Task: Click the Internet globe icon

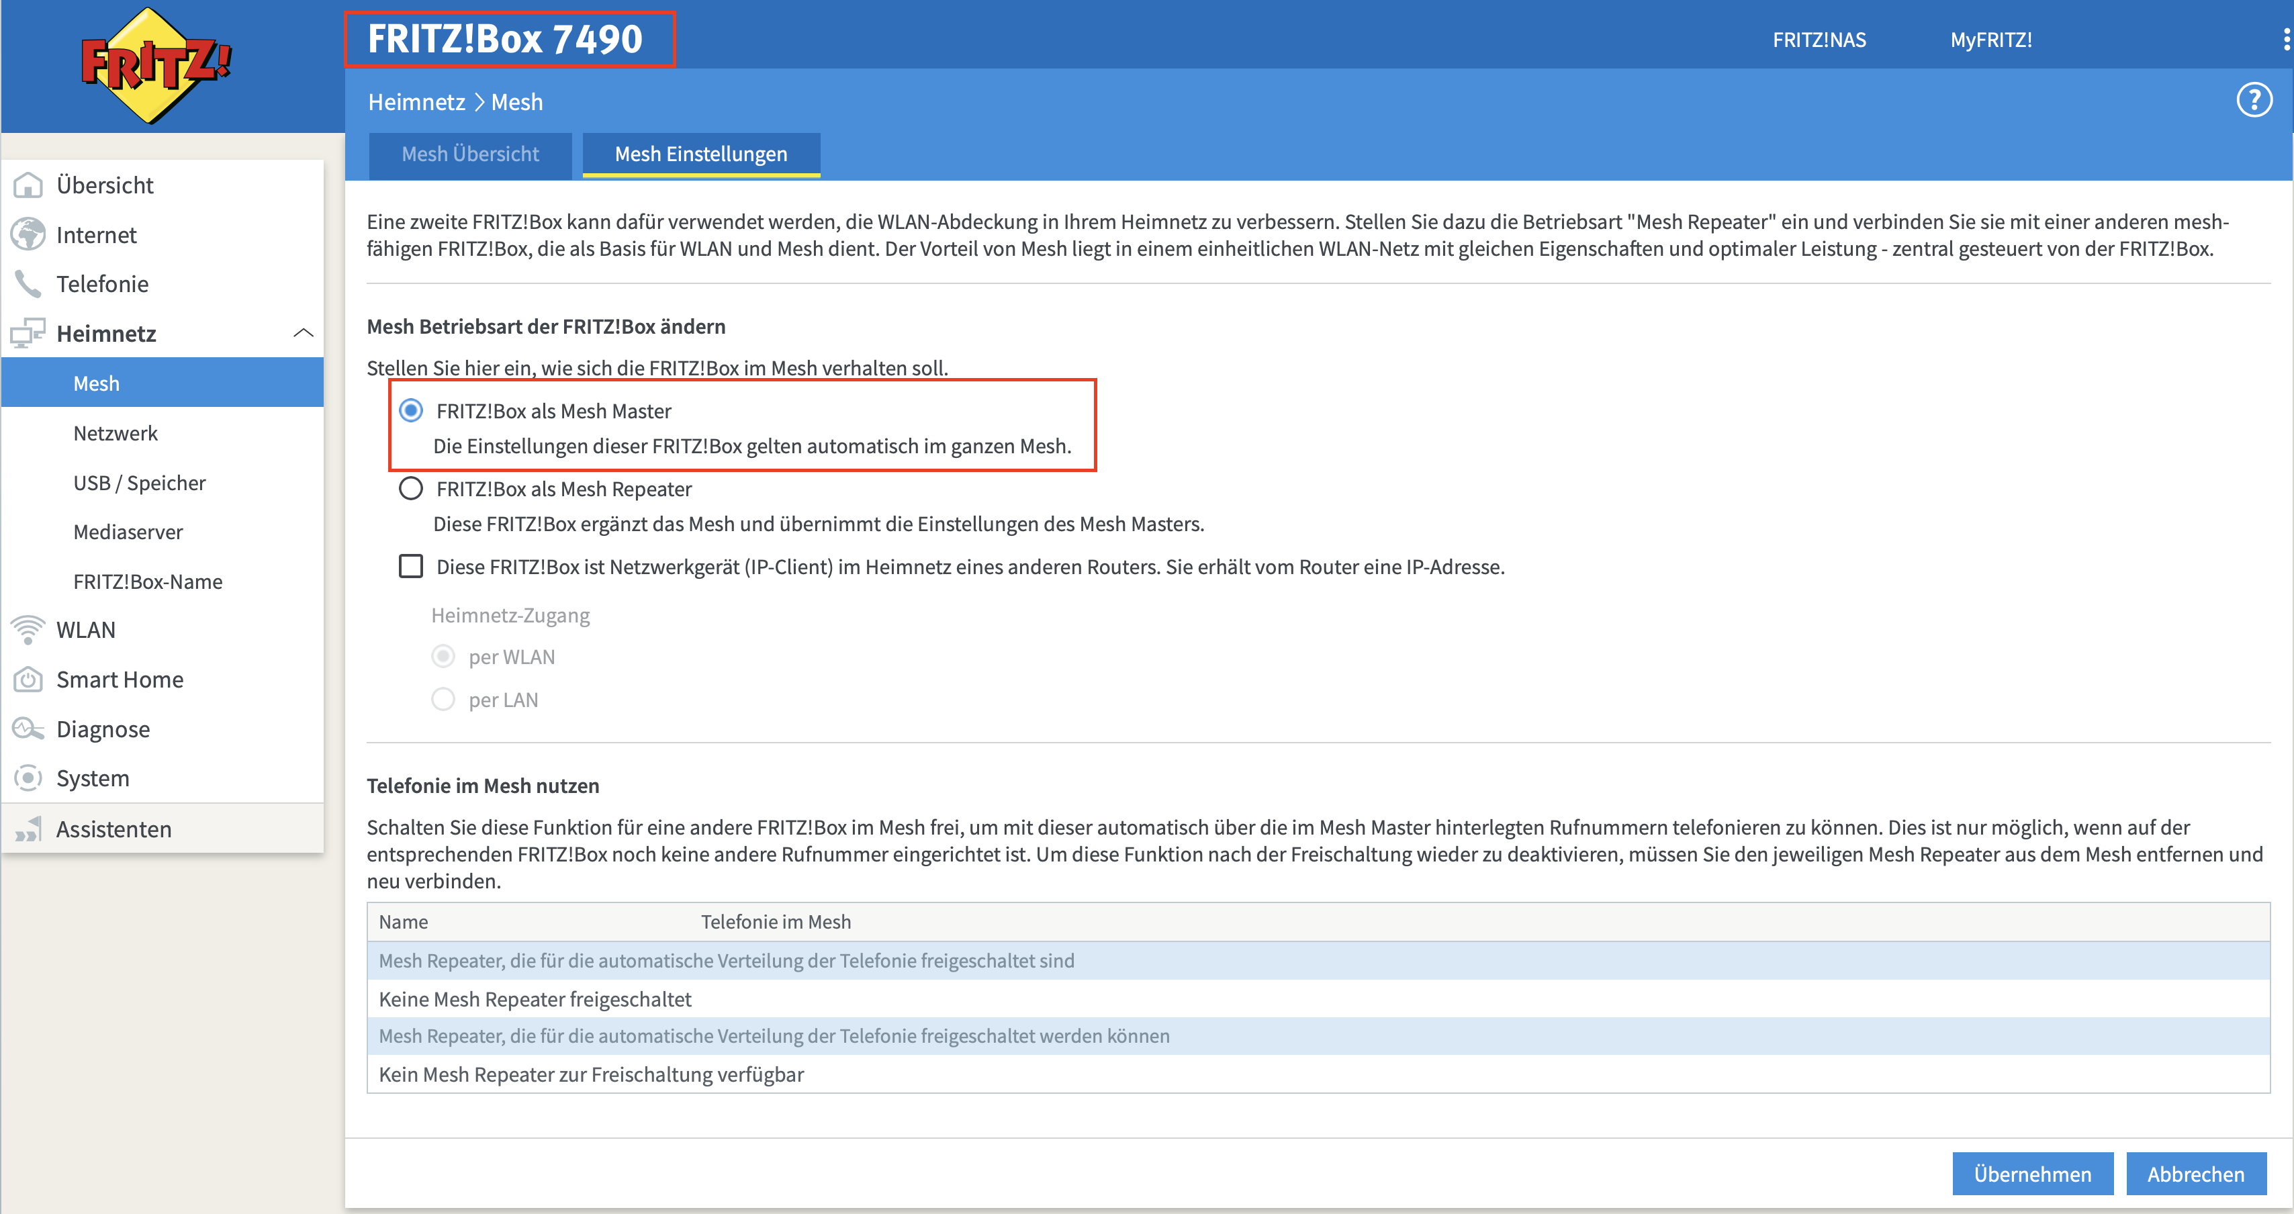Action: (x=28, y=235)
